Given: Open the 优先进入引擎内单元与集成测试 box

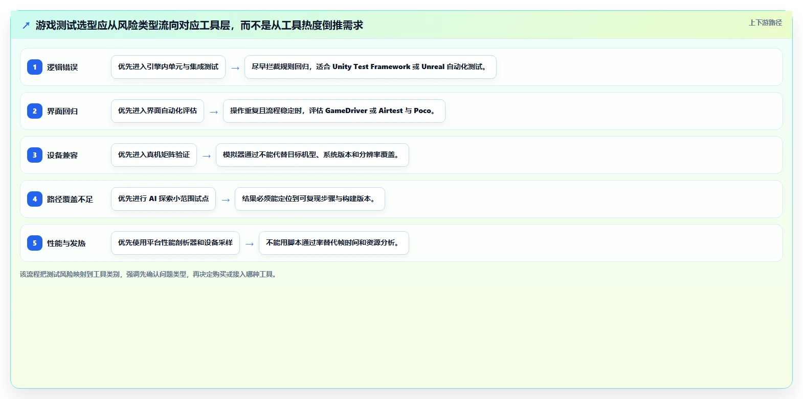Looking at the screenshot, I should (168, 67).
